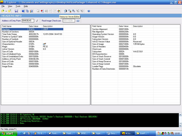Click the left pane Field Name column header
The height and width of the screenshot is (136, 182).
tap(14, 26)
